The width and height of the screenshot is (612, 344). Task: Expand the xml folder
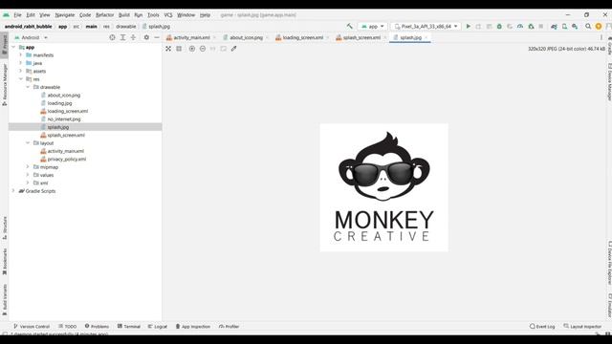tap(28, 183)
